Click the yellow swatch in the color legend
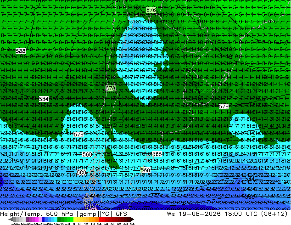The height and width of the screenshot is (225, 291). [75, 219]
